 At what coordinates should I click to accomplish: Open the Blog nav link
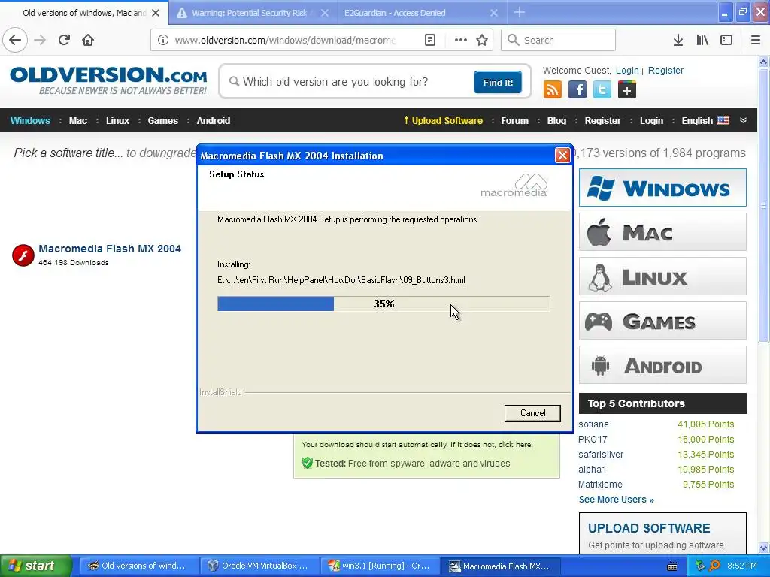(x=556, y=121)
